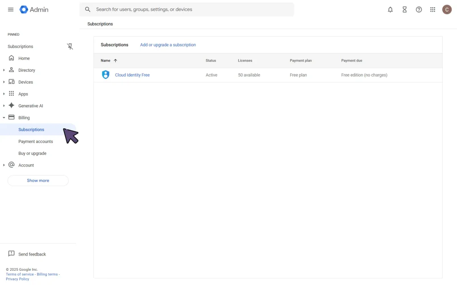Click the Billing credit card icon

click(11, 117)
